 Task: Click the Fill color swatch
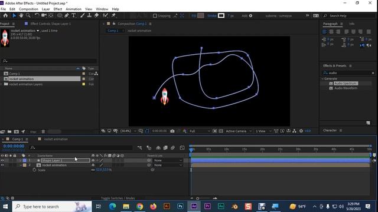point(201,16)
